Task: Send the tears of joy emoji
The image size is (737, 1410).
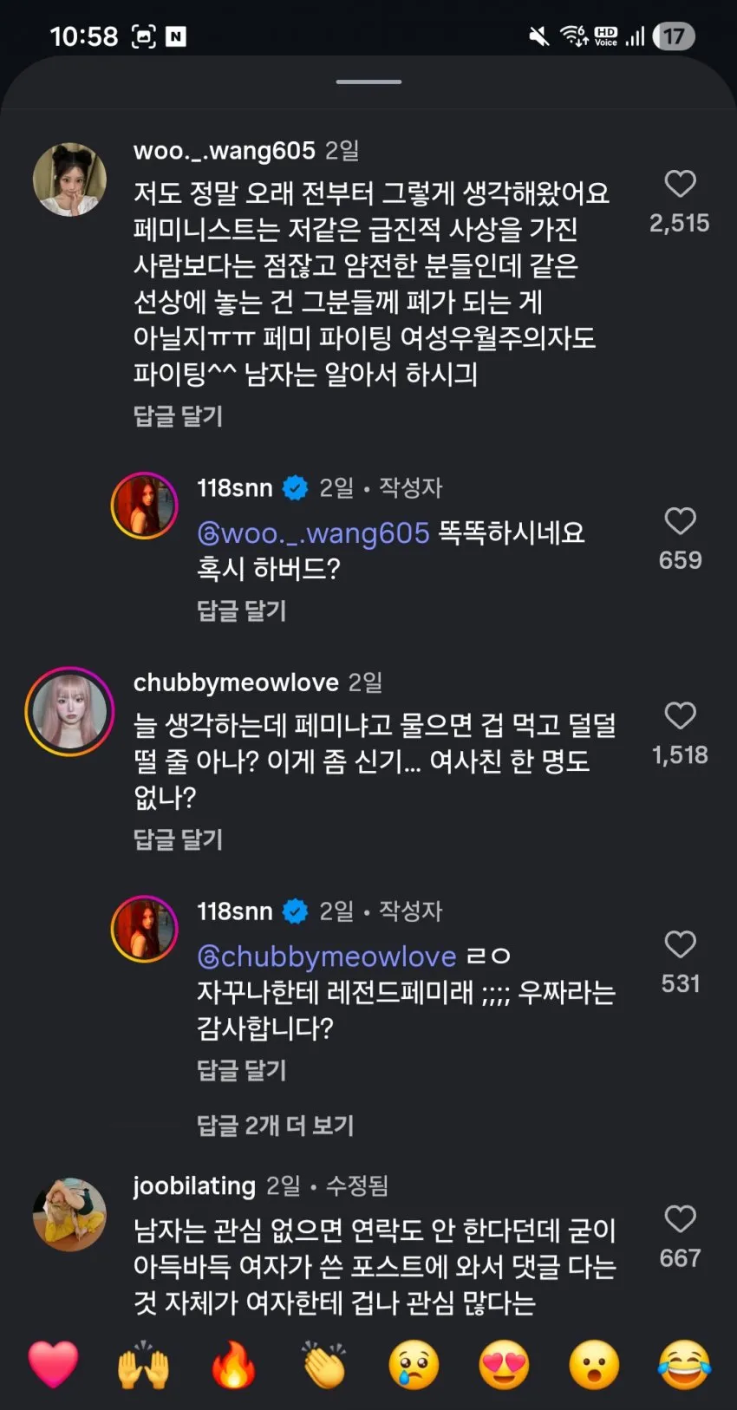Action: [684, 1364]
